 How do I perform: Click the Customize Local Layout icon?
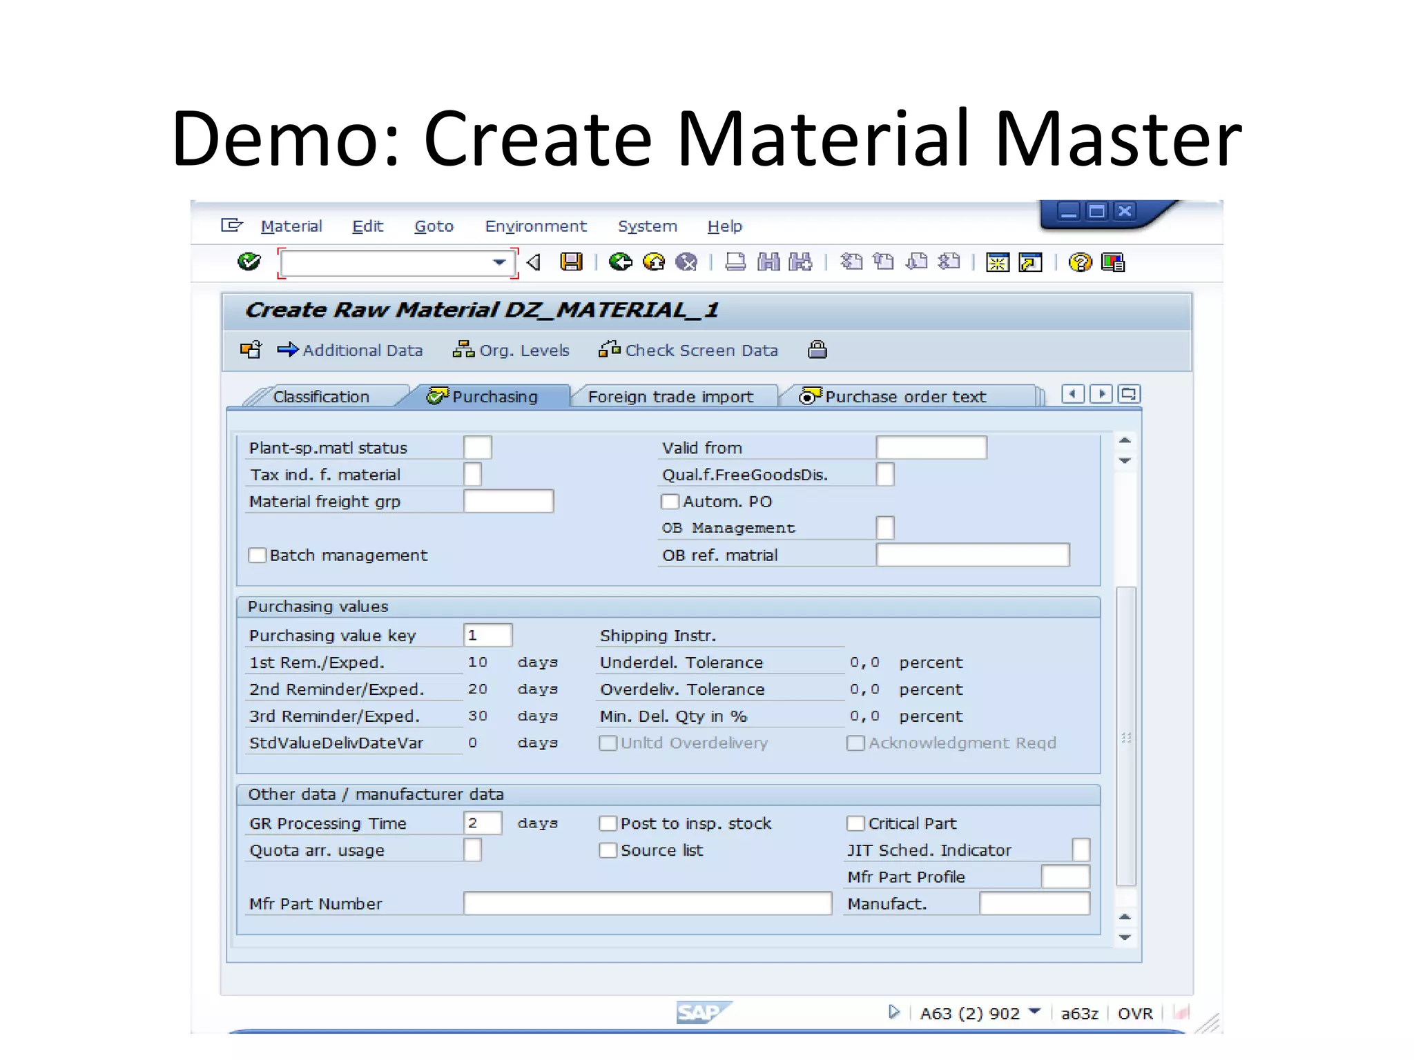[1113, 262]
